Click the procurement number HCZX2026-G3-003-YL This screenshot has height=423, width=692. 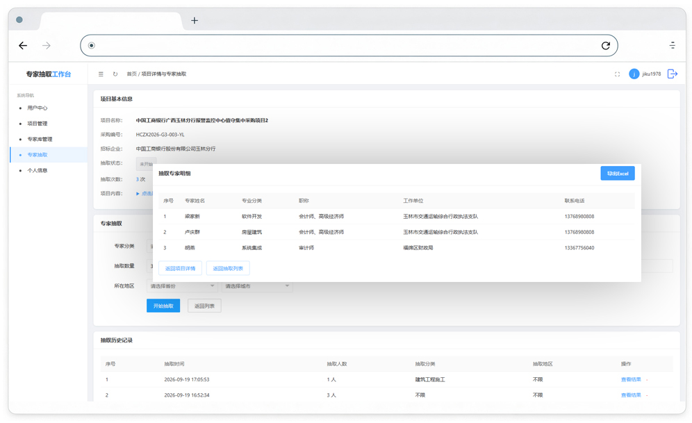pos(160,135)
